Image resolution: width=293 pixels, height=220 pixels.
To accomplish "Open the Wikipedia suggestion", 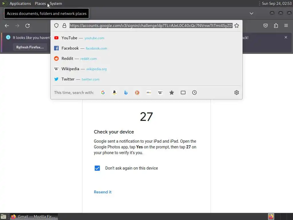I will (146, 69).
